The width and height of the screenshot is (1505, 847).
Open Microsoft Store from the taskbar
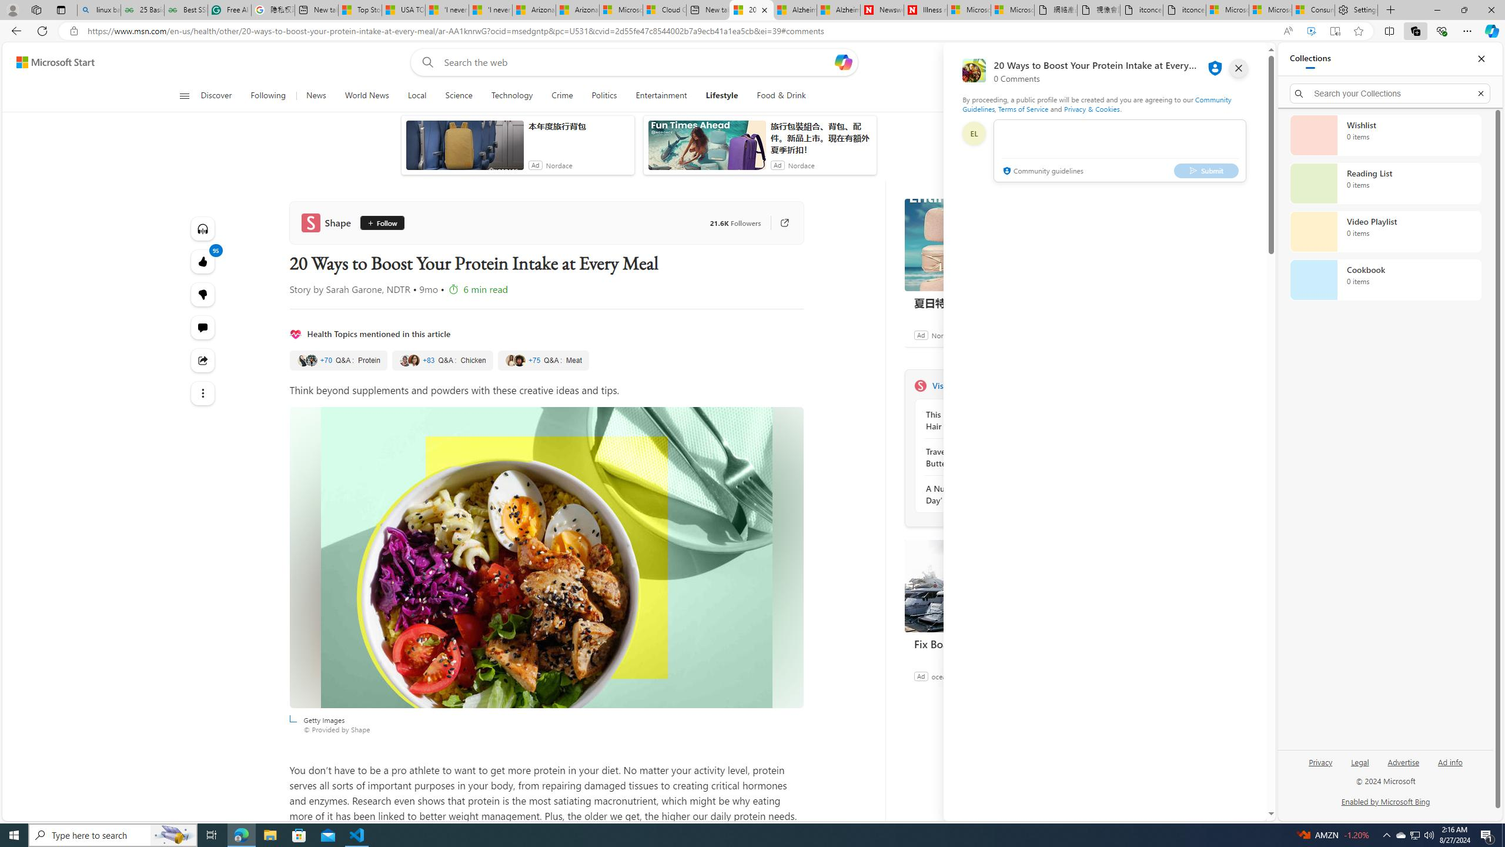(299, 835)
